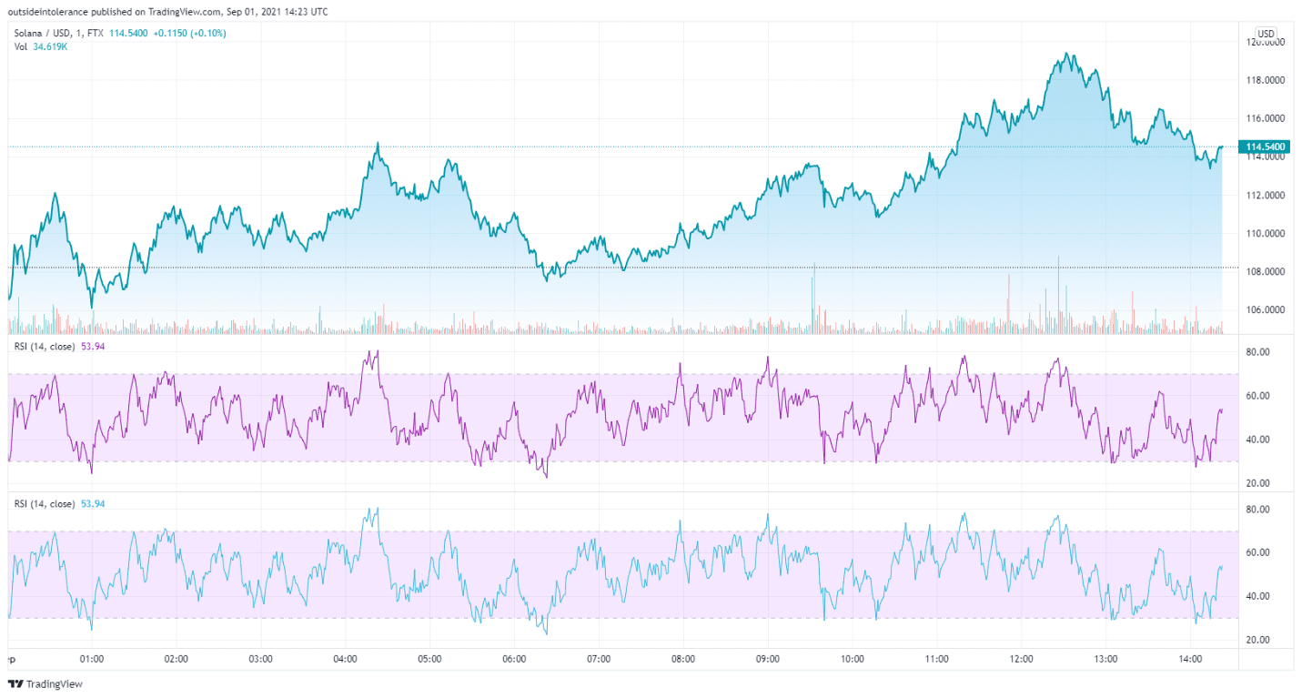Click the 118.0000 price axis label
Image resolution: width=1302 pixels, height=698 pixels.
click(x=1266, y=80)
